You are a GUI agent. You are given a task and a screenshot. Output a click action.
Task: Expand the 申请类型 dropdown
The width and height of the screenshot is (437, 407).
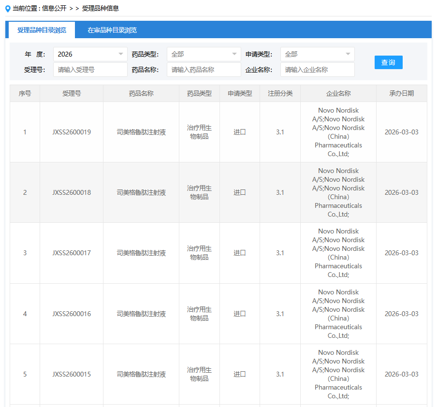[317, 54]
